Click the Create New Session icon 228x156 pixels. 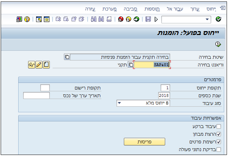pos(47,19)
